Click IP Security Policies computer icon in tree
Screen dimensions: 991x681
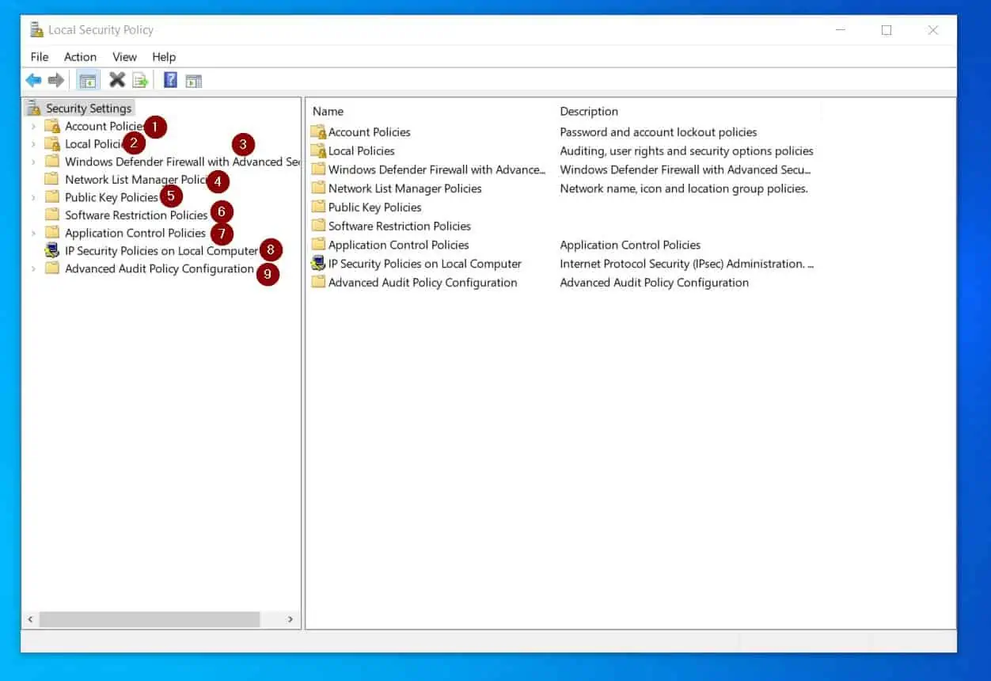click(x=52, y=251)
